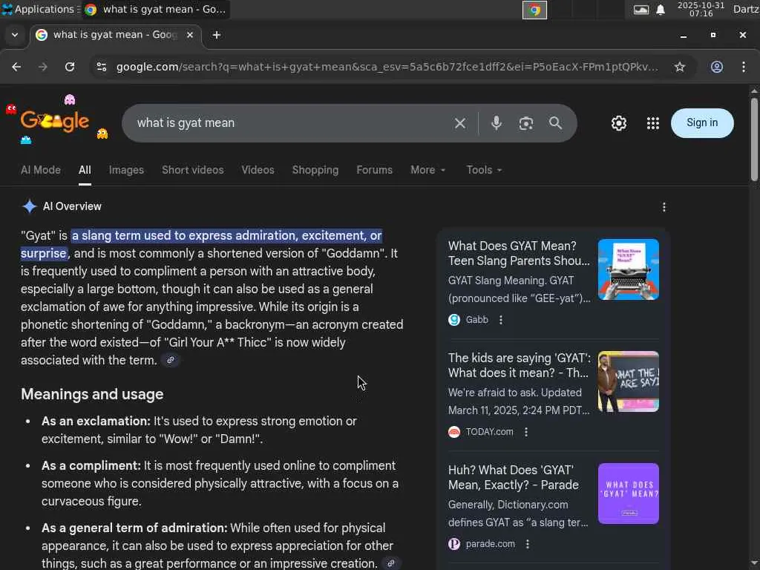
Task: Click the date and time in top panel
Action: click(x=701, y=9)
